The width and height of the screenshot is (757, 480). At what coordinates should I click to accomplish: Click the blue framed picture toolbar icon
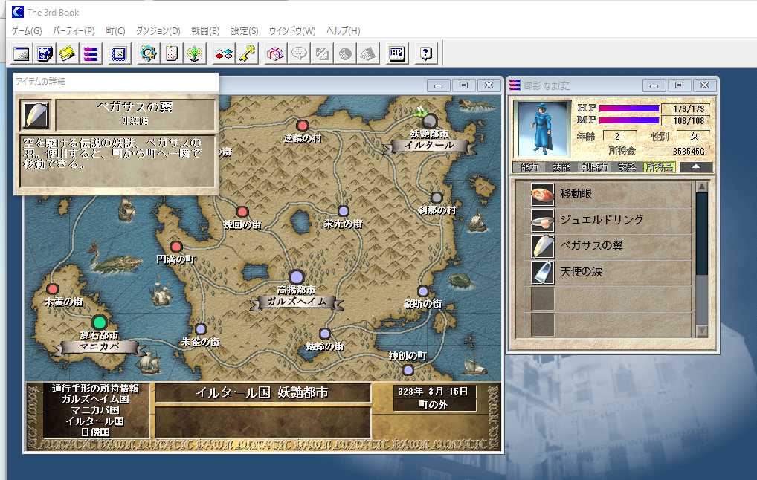[119, 53]
